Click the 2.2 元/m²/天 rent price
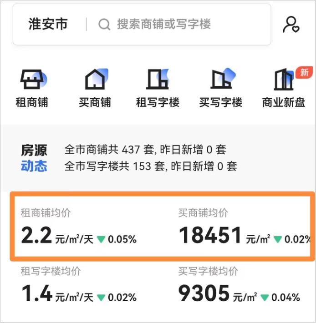Image resolution: width=316 pixels, height=323 pixels. (57, 235)
